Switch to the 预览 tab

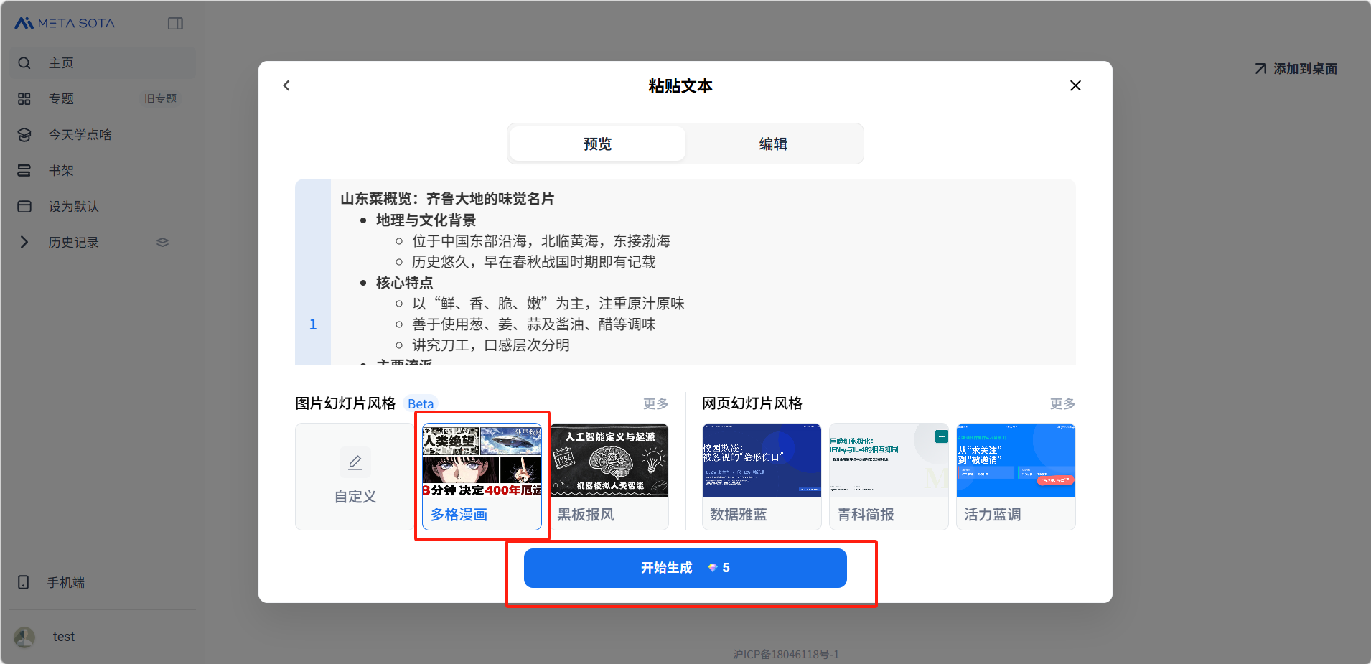pos(597,144)
